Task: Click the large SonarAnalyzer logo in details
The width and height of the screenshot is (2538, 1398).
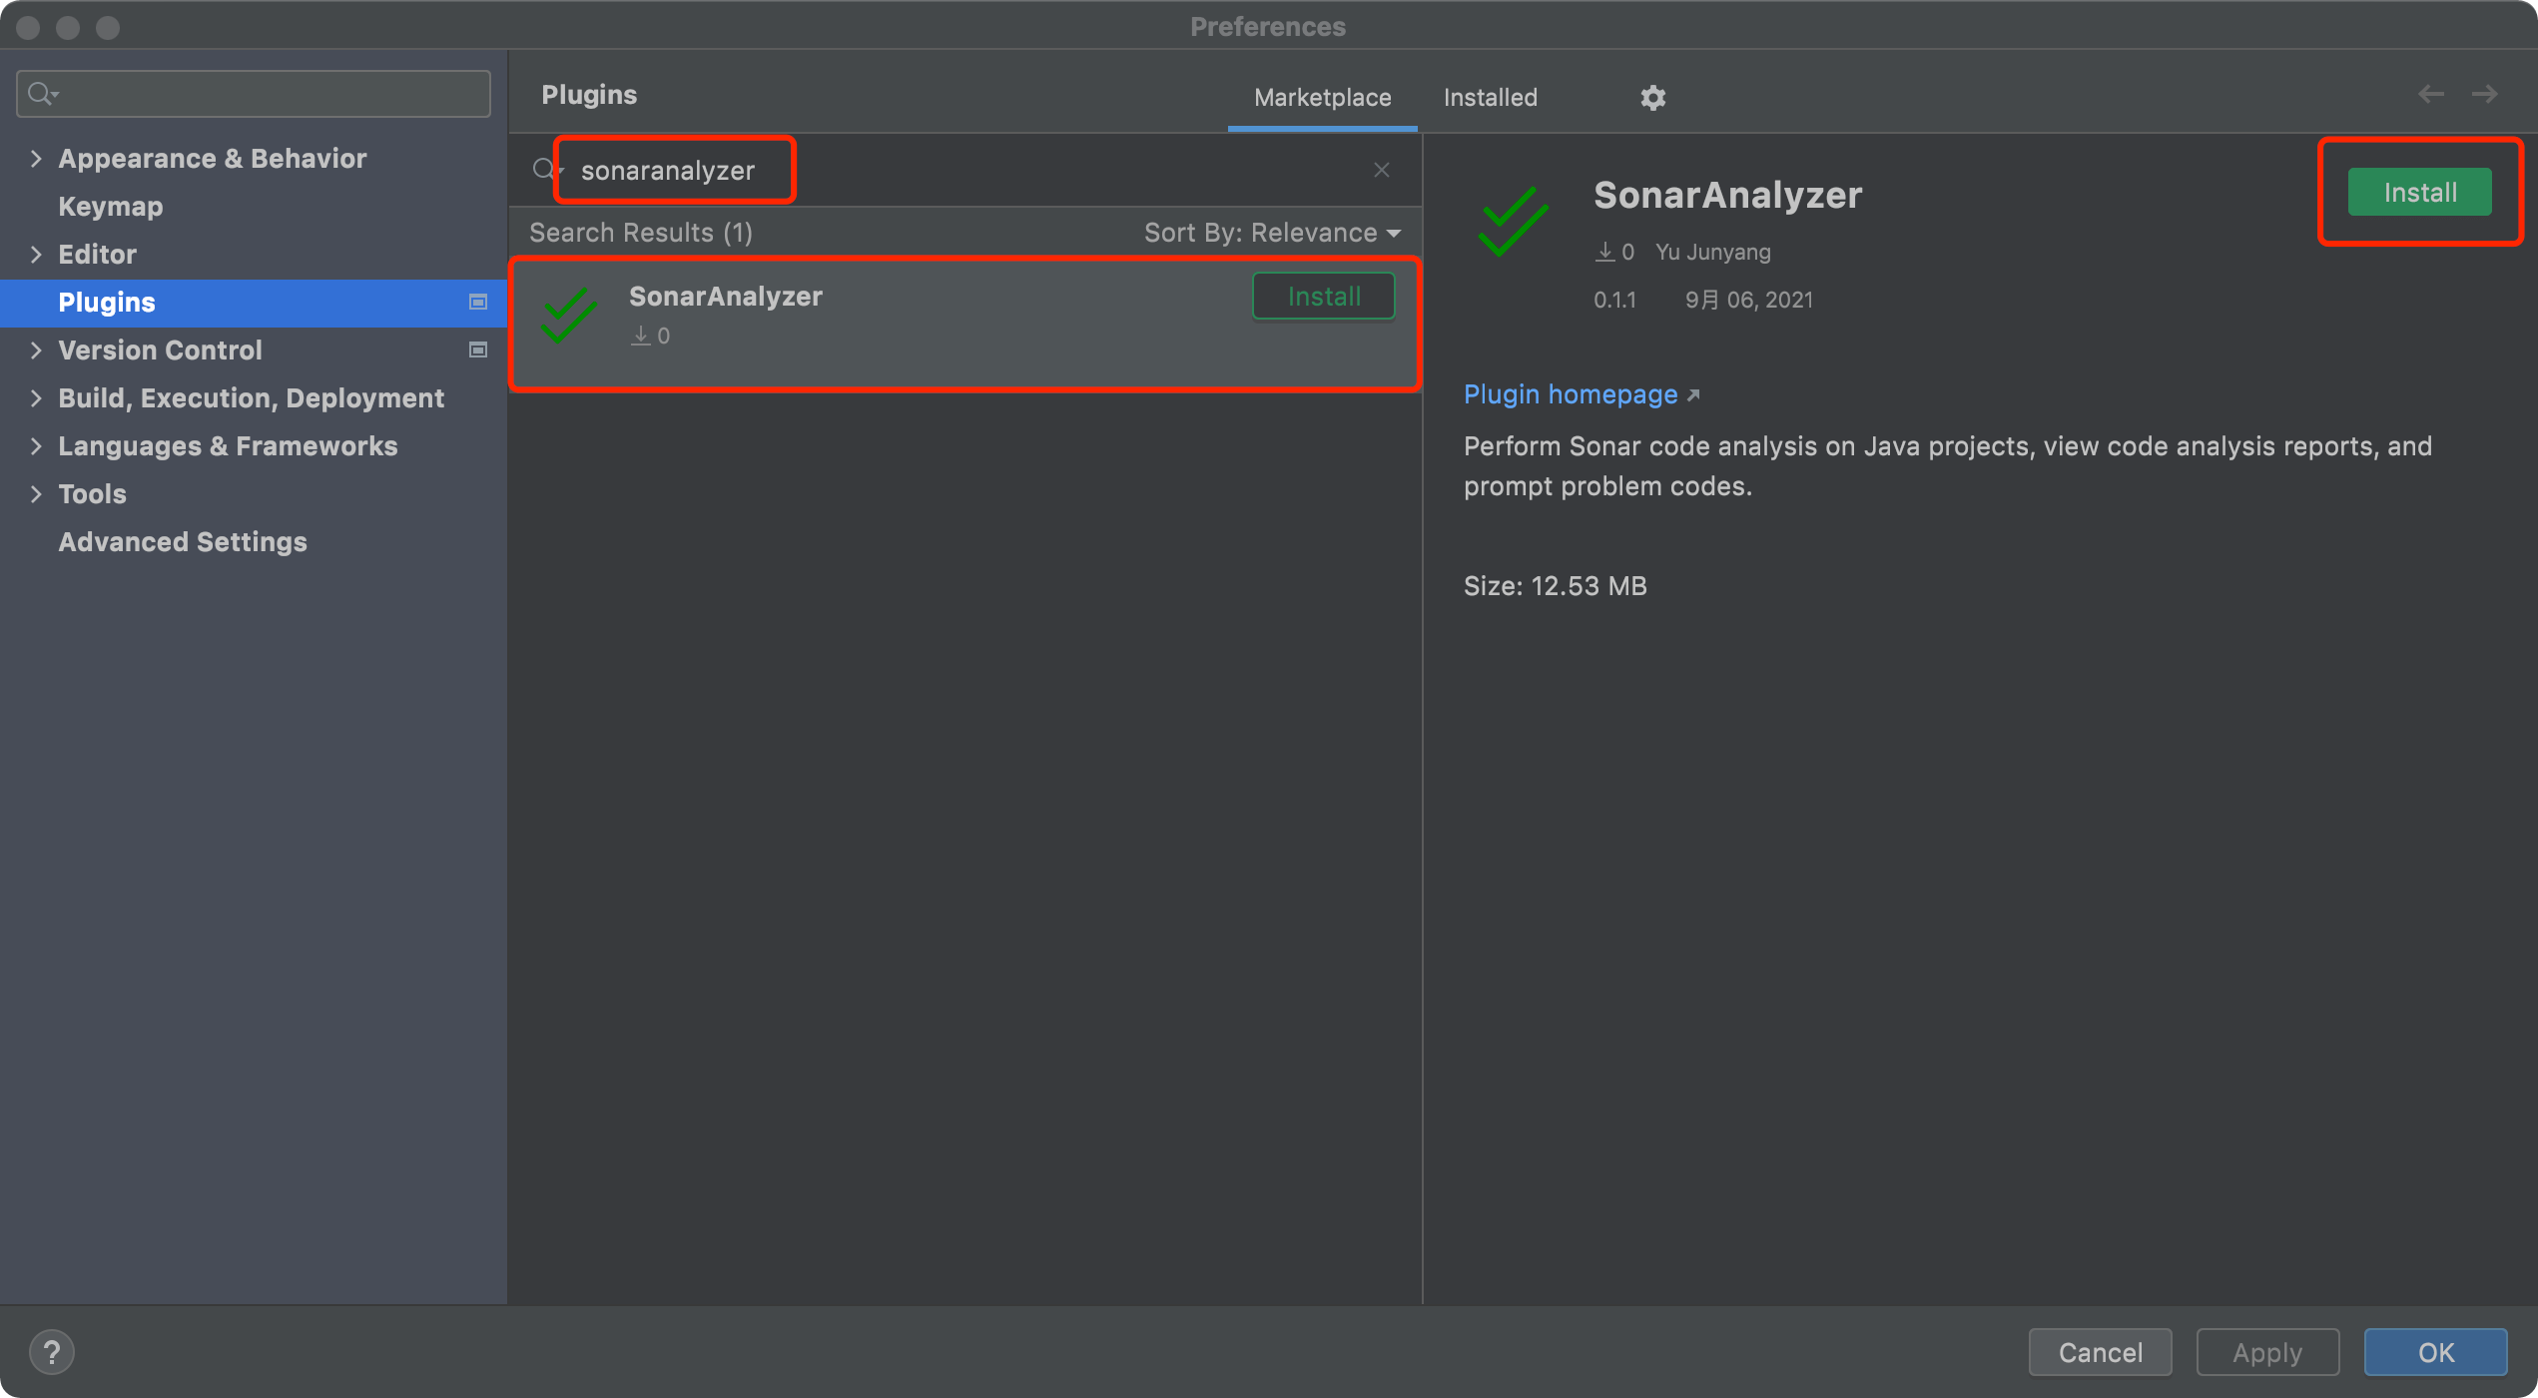Action: tap(1513, 221)
